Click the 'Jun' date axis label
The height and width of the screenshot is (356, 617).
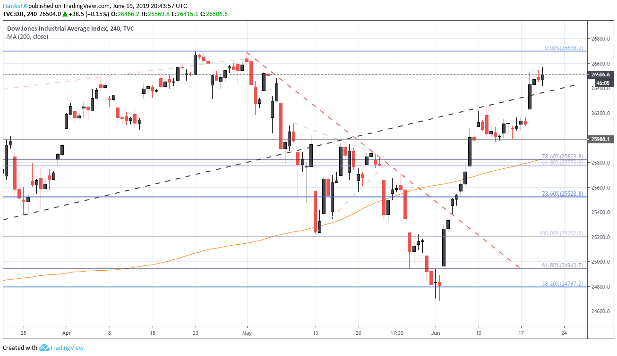click(436, 332)
